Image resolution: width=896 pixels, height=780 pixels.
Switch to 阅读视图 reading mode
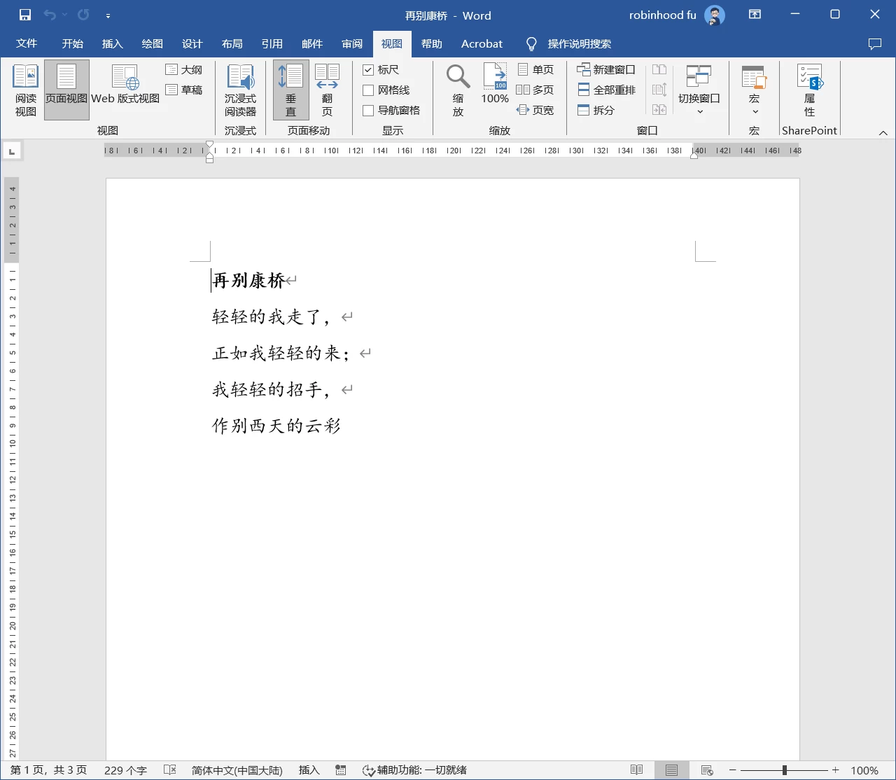(x=26, y=90)
